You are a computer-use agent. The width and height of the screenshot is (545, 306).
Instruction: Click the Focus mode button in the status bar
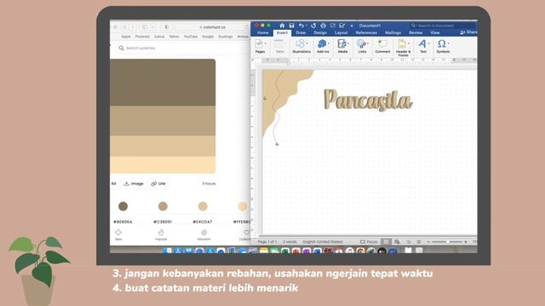369,241
